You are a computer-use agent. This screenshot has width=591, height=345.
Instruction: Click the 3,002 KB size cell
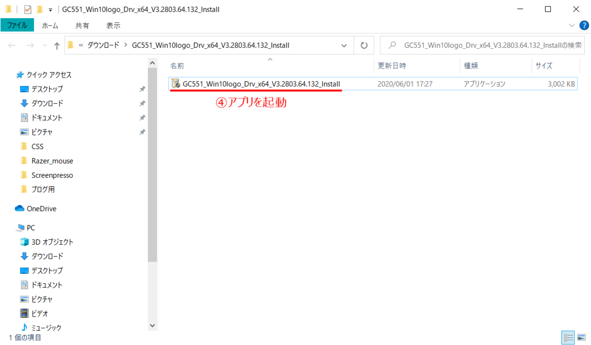tap(561, 84)
